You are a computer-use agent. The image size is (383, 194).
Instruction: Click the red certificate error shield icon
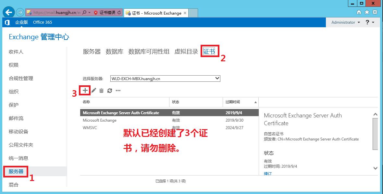96,13
